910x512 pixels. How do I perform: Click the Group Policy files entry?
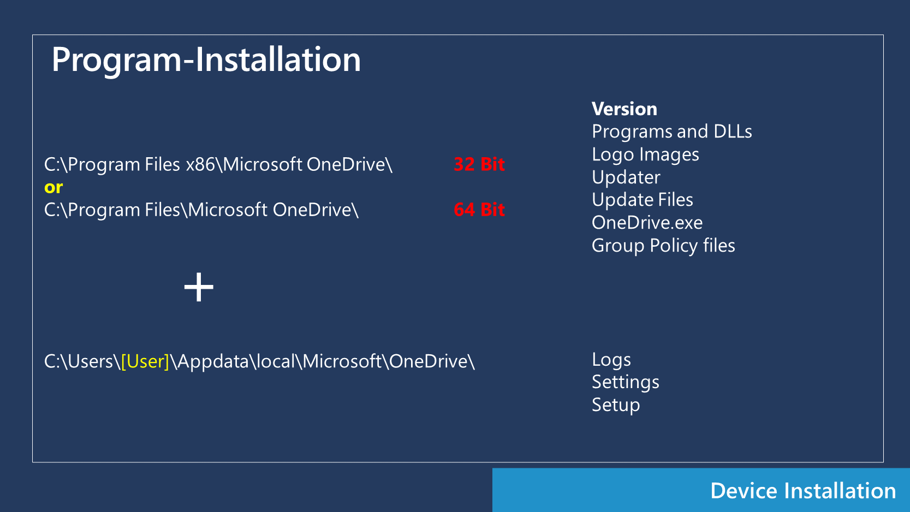(x=663, y=246)
